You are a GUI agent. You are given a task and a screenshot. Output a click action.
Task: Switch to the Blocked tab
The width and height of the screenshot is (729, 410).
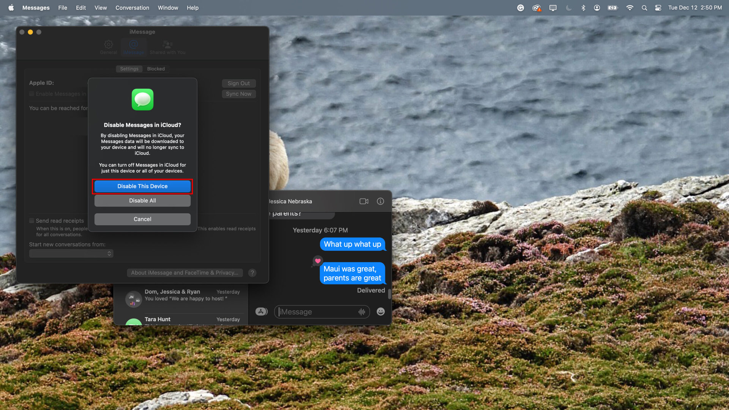click(156, 69)
